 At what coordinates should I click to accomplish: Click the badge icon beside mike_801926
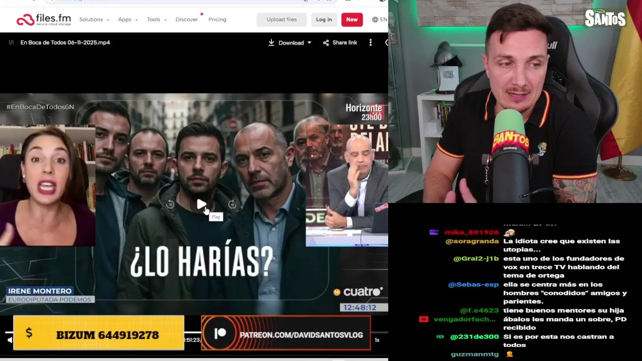click(x=434, y=232)
